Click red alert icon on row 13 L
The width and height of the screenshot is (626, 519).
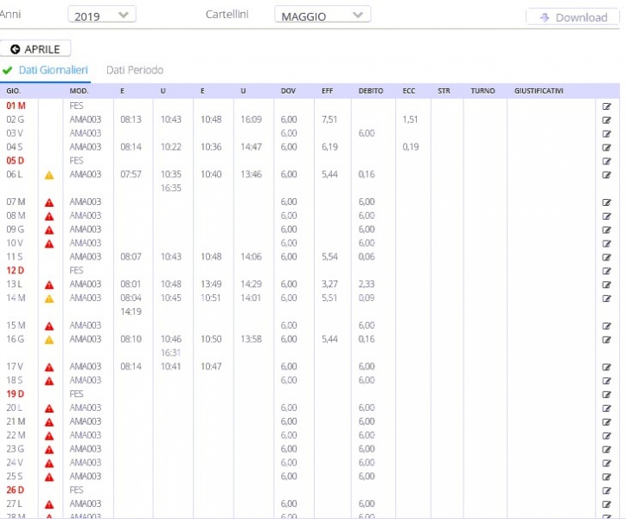tap(49, 285)
